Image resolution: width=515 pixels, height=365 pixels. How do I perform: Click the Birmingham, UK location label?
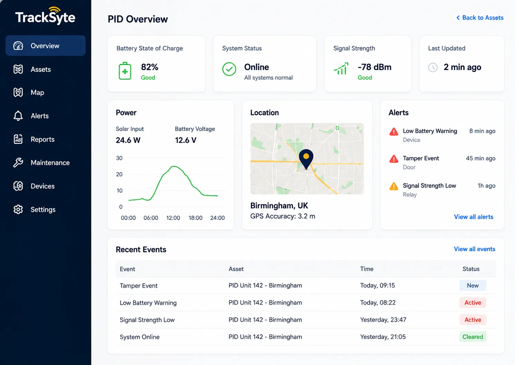(279, 206)
